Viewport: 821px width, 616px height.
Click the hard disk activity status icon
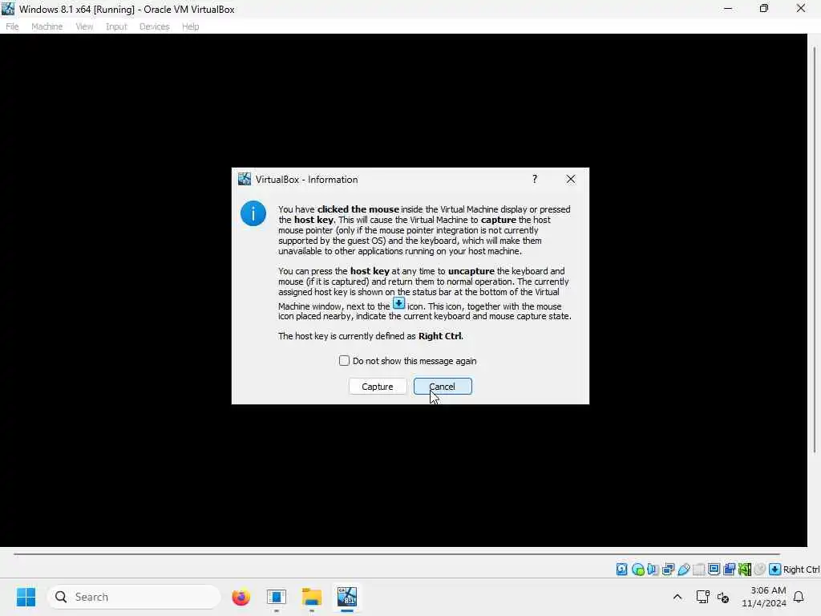pyautogui.click(x=621, y=569)
